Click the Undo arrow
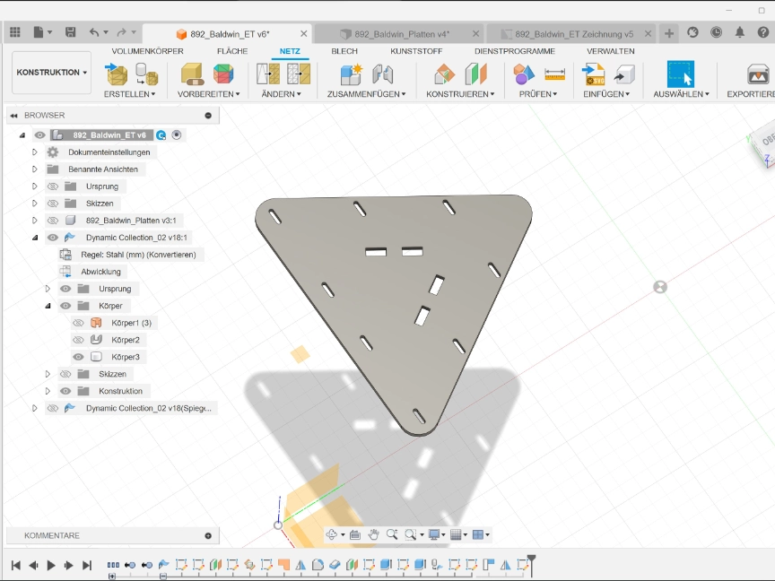The image size is (775, 581). click(94, 32)
